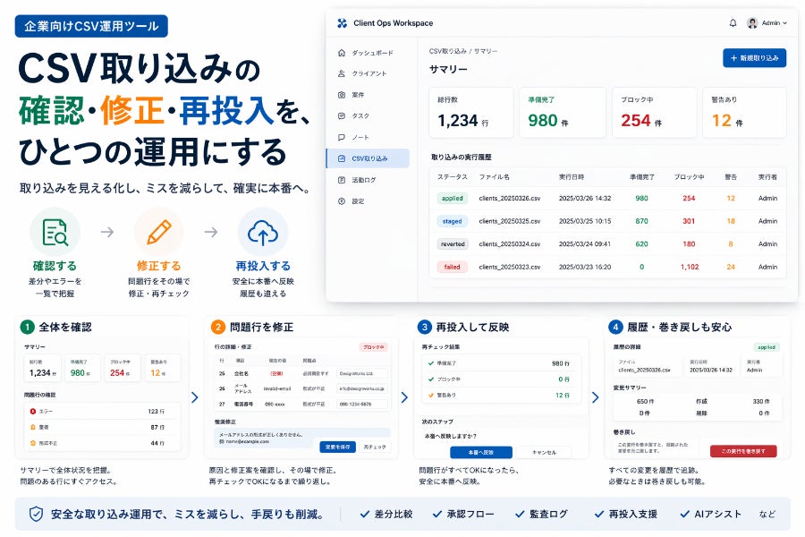This screenshot has height=537, width=805.
Task: Click chevron arrow between step 1 and 2
Action: point(196,396)
